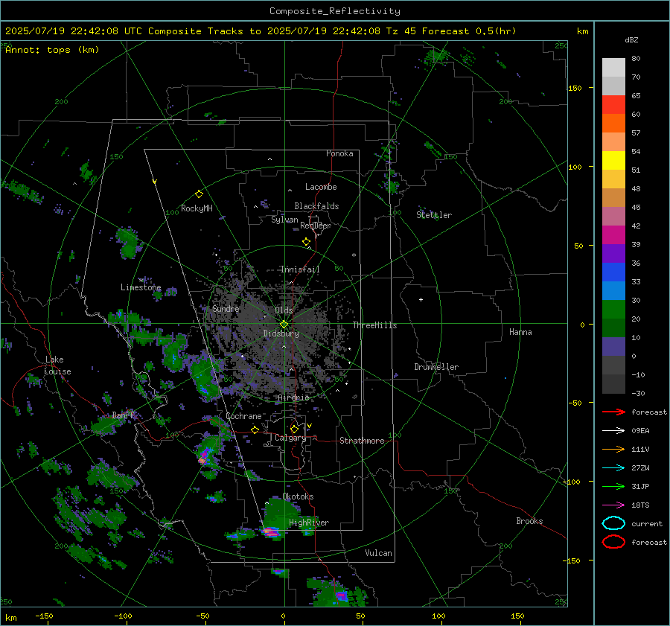The image size is (670, 626).
Task: Click the Sundre city label
Action: click(x=226, y=309)
